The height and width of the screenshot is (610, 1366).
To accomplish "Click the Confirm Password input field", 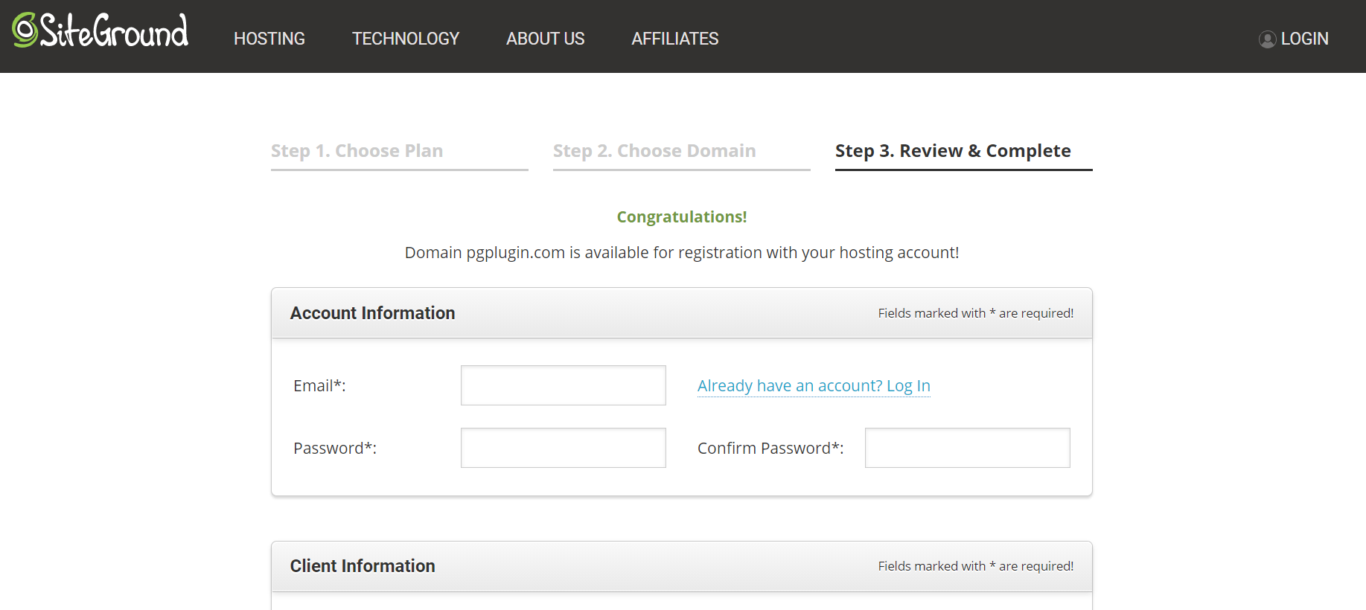I will [x=968, y=448].
